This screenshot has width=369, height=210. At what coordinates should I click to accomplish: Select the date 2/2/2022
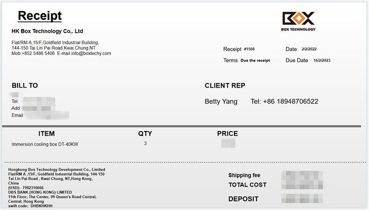tap(309, 49)
